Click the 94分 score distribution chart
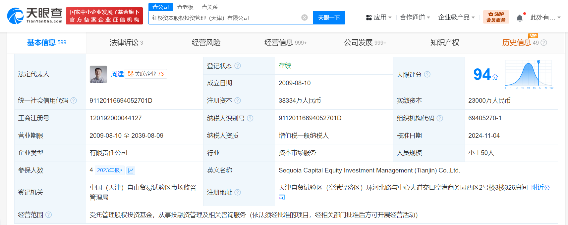This screenshot has width=568, height=225. (x=528, y=74)
